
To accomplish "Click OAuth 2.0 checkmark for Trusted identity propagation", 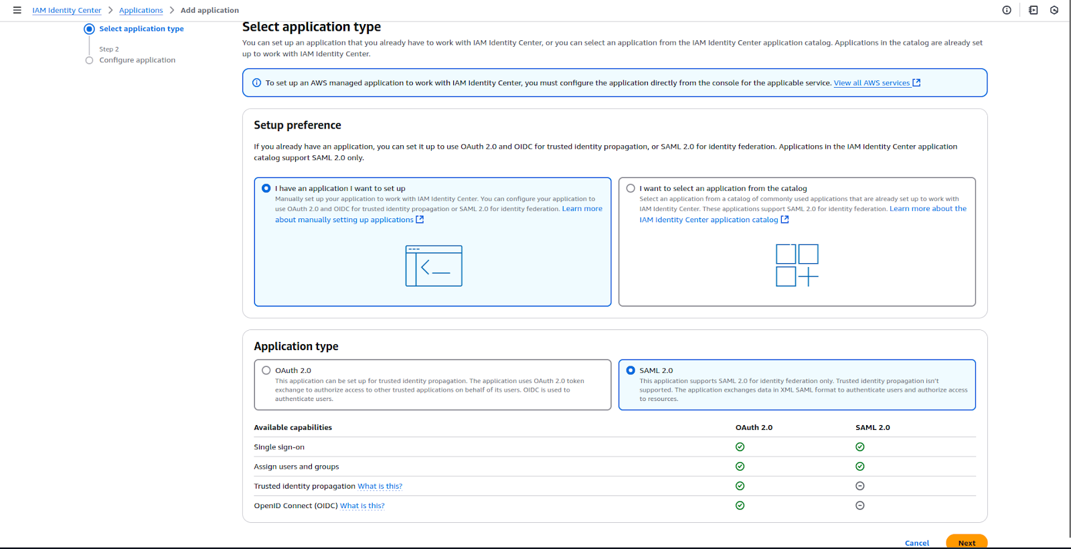I will (x=740, y=486).
